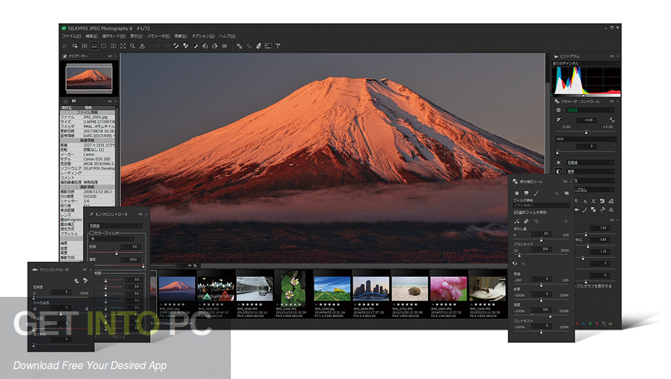Select the single preview view icon

click(x=103, y=46)
